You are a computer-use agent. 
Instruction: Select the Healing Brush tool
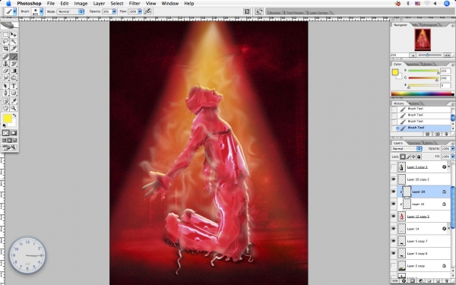[x=5, y=57]
